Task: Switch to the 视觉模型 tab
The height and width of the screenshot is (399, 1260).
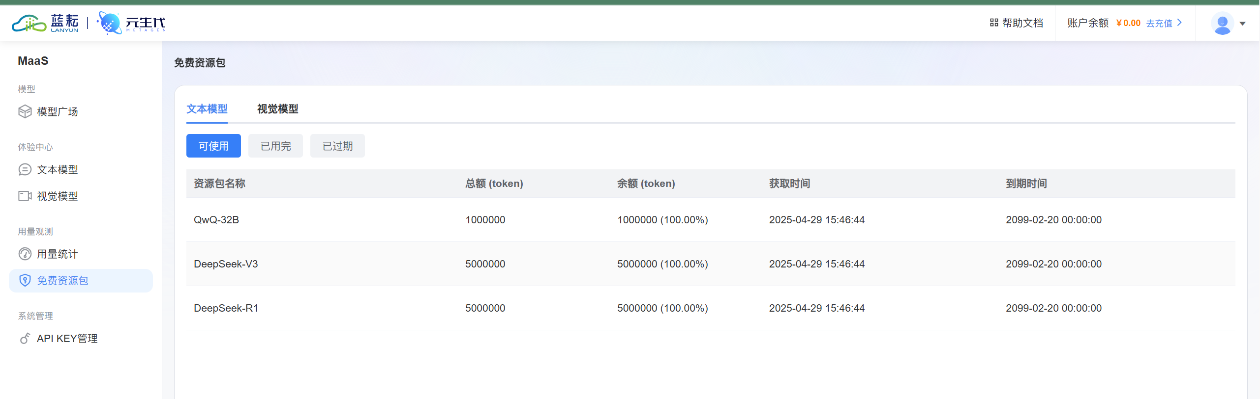Action: tap(277, 109)
